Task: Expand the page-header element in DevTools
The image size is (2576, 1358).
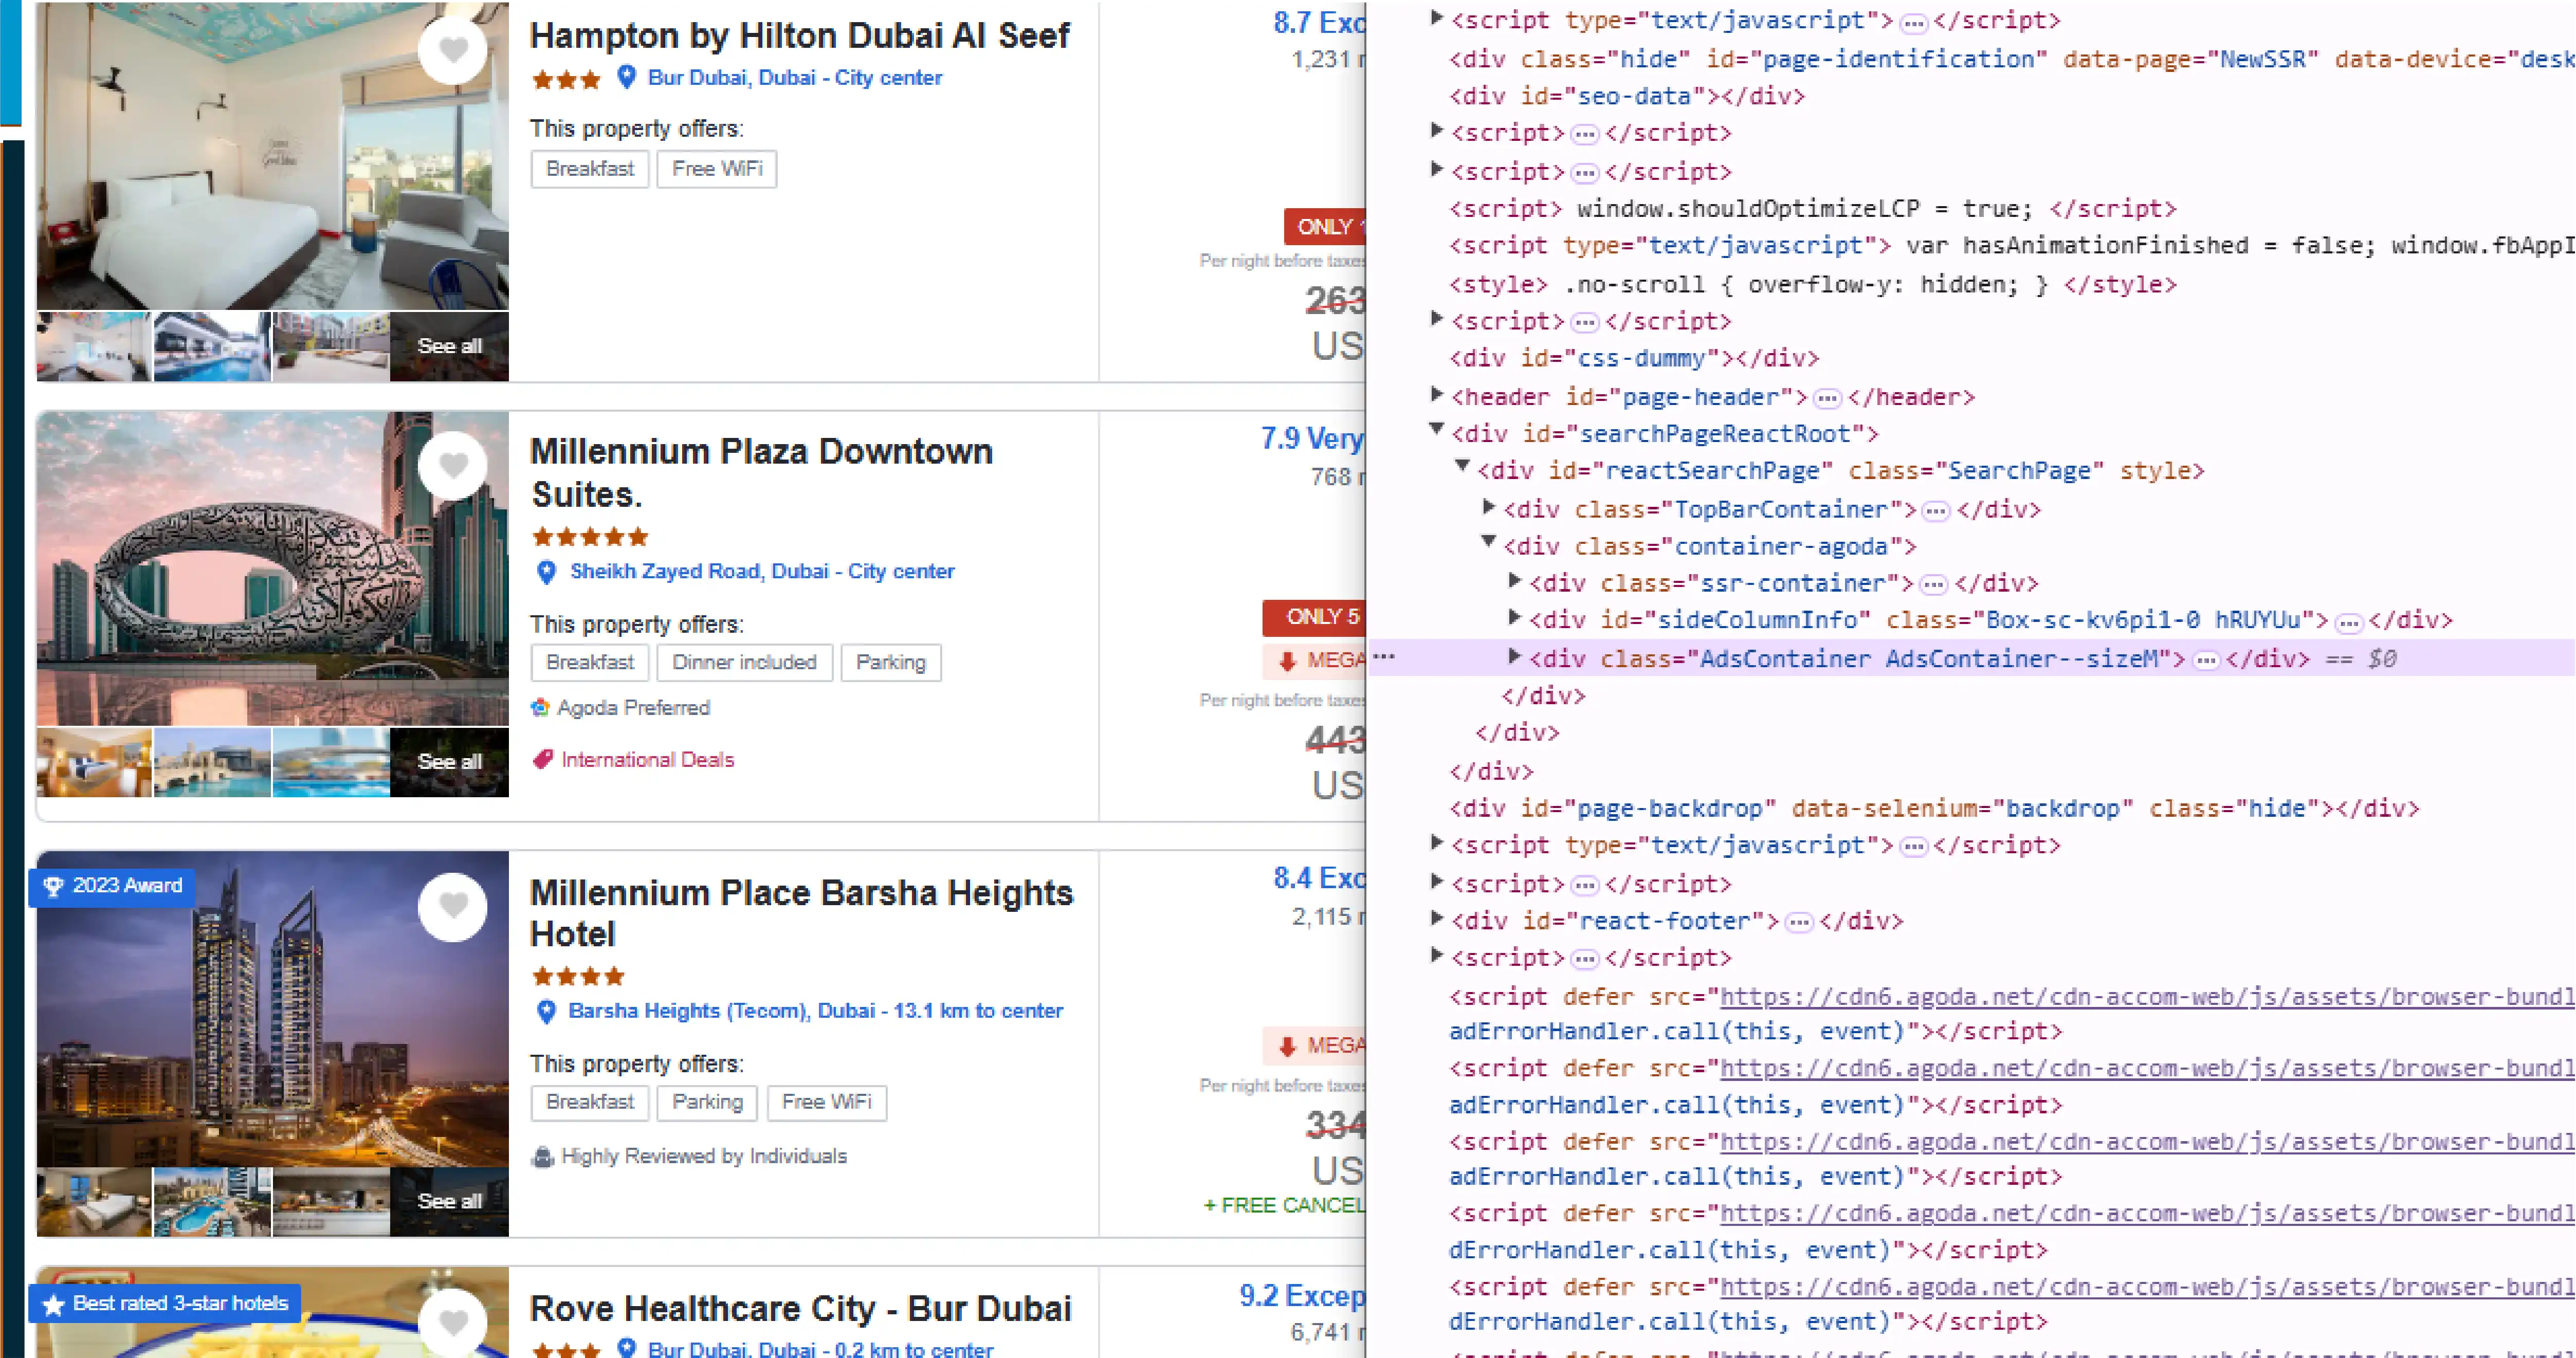Action: click(x=1436, y=396)
